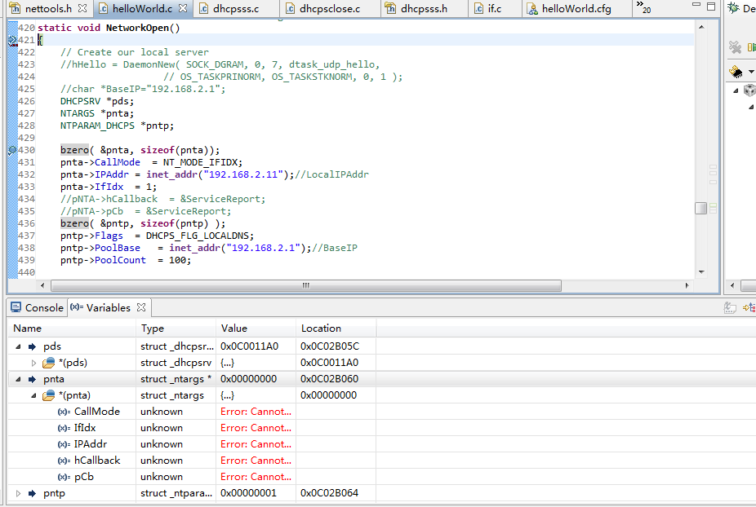Screen dimensions: 756x507
Task: Collapse the second-level Debug tree node
Action: click(x=751, y=107)
